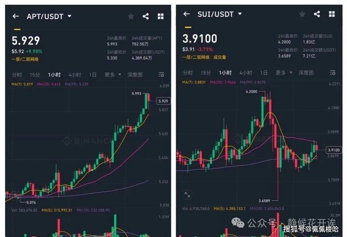Switch SUI chart to 4小时 interval

[246, 73]
